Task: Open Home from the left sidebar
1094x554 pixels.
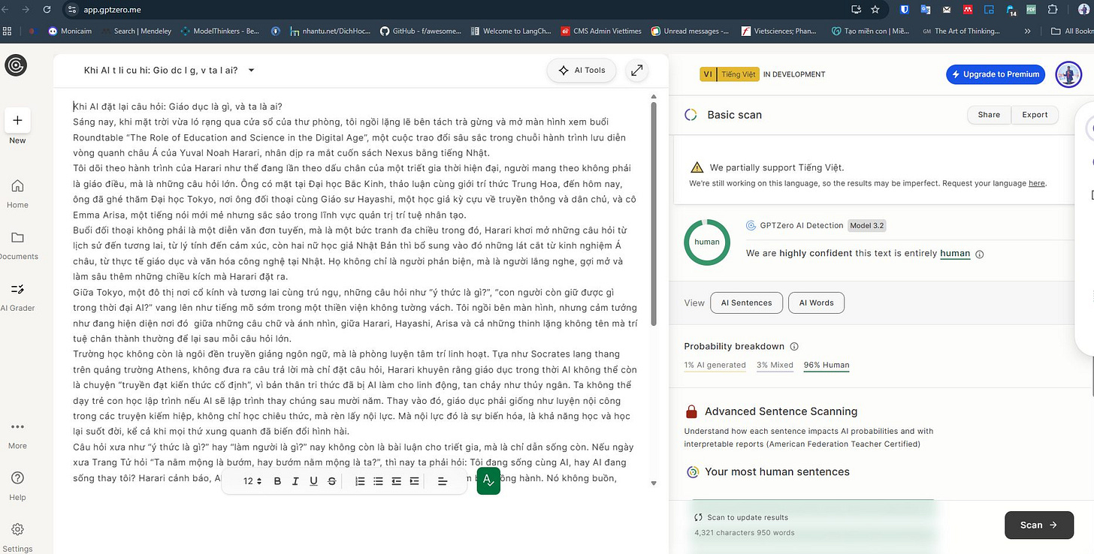Action: pos(17,194)
